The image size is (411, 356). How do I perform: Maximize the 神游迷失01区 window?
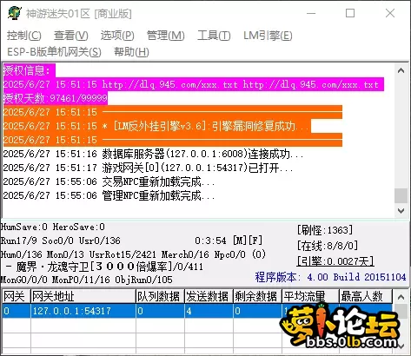350,13
